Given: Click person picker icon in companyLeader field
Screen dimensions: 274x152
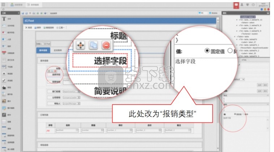Looking at the screenshot, I should point(79,98).
